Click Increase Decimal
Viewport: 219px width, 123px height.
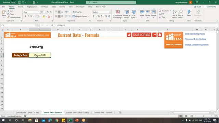click(106, 16)
